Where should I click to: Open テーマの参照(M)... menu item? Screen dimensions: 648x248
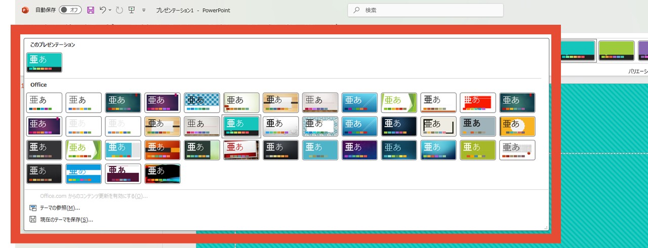click(60, 208)
